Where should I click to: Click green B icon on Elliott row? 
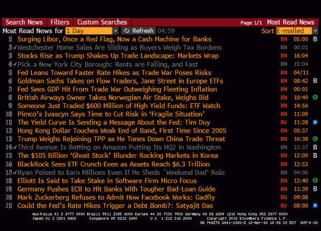pyautogui.click(x=315, y=180)
